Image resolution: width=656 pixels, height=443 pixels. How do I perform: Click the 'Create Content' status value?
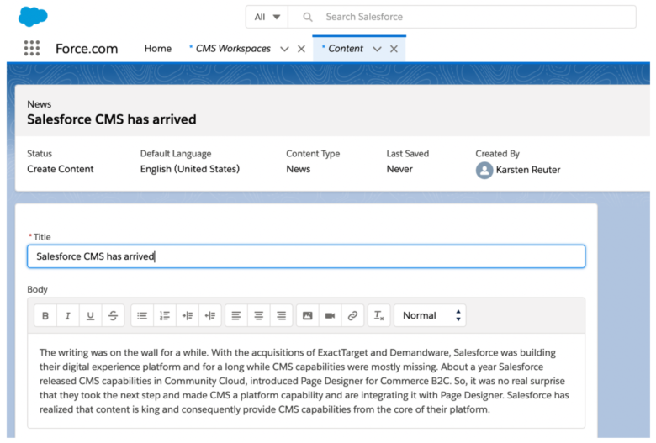click(61, 169)
